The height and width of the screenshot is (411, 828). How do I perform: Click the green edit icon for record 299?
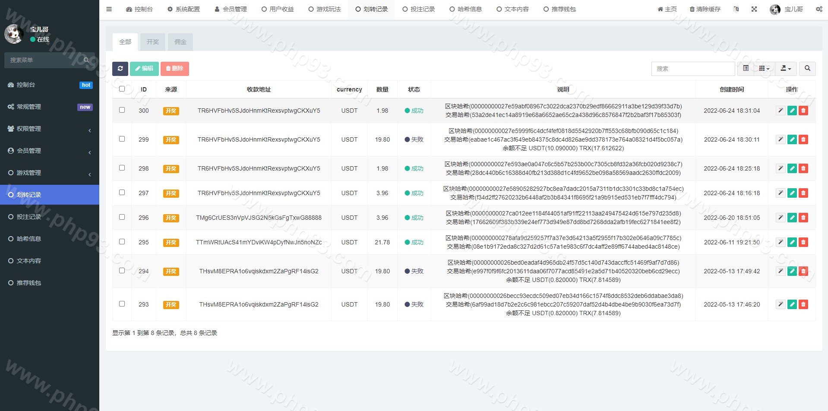click(x=792, y=139)
